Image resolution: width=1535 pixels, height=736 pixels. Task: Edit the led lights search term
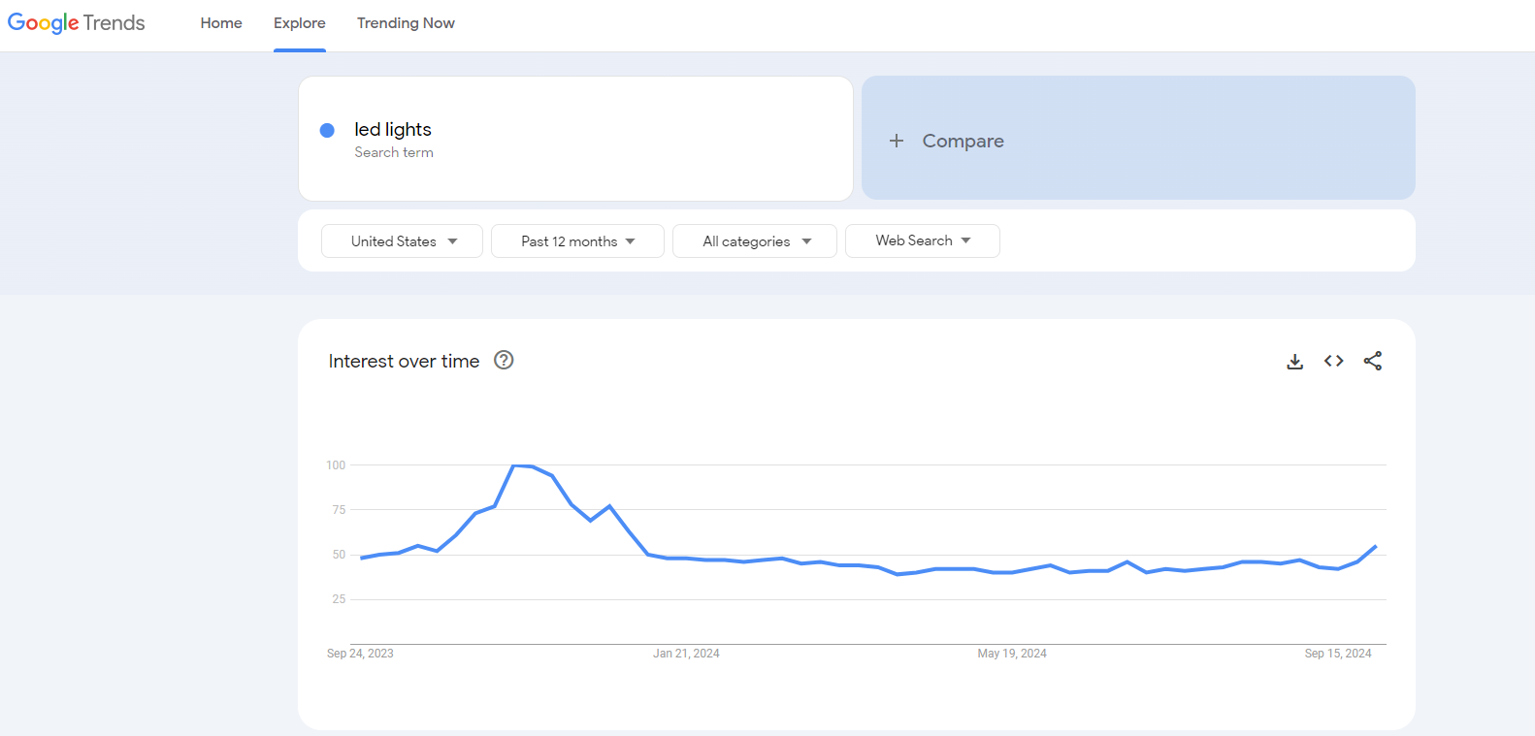[393, 129]
